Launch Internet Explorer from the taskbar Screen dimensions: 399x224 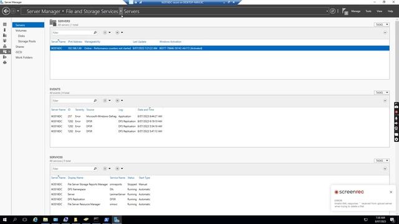click(35, 220)
